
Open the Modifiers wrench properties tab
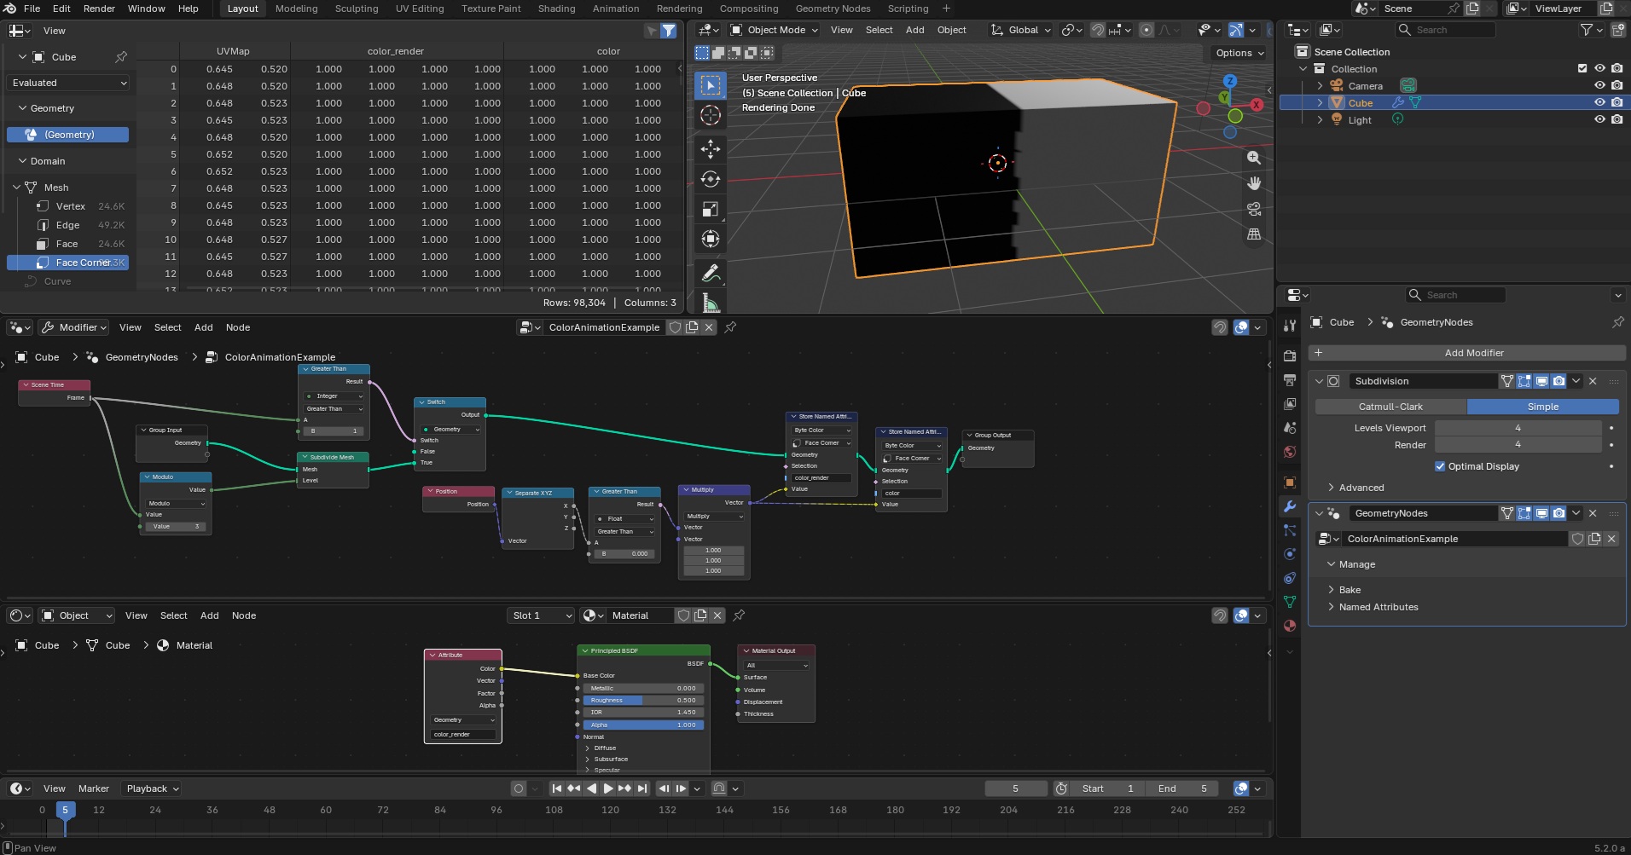pos(1290,506)
